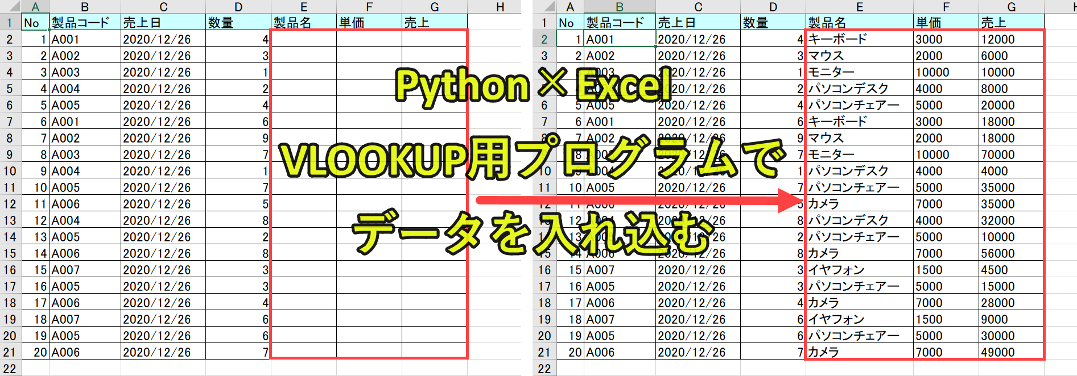This screenshot has width=1077, height=376.
Task: Click 売上 header cell in left sheet
Action: point(435,23)
